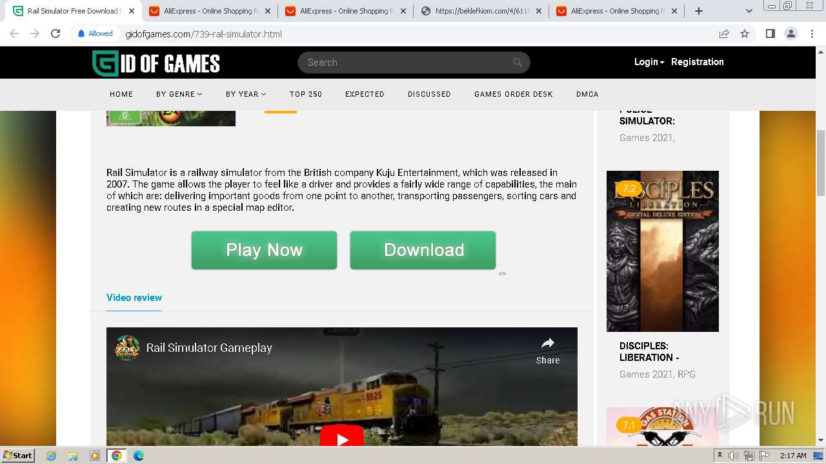Click the Chrome icon in the taskbar
Screen dimensions: 826x464
(x=117, y=456)
